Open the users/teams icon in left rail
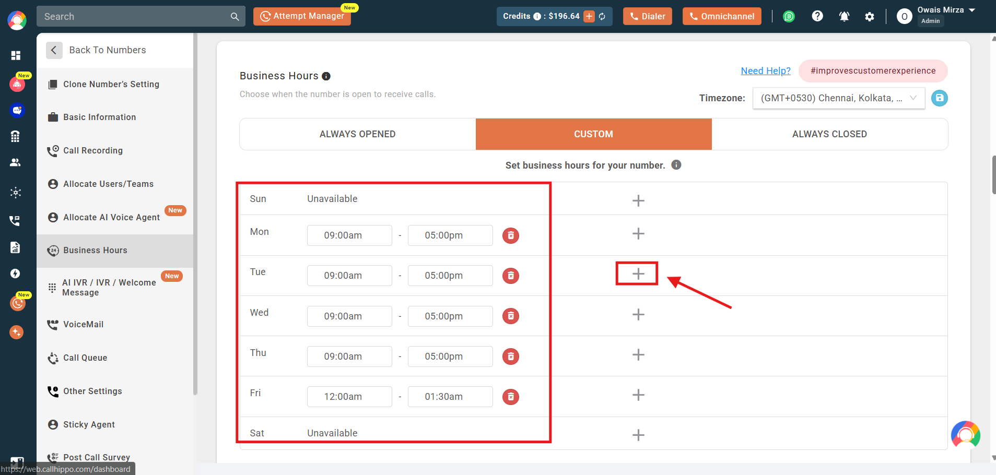The width and height of the screenshot is (996, 475). pyautogui.click(x=16, y=162)
